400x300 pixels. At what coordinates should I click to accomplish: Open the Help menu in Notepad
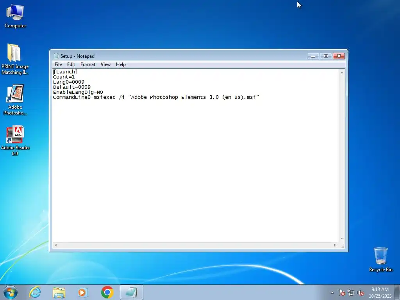121,64
